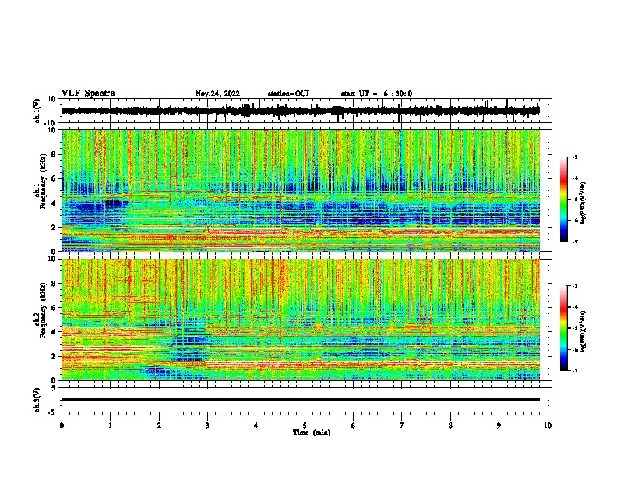Viewport: 617px width, 477px height.
Task: Click the "station=OUI" header label
Action: [x=288, y=94]
